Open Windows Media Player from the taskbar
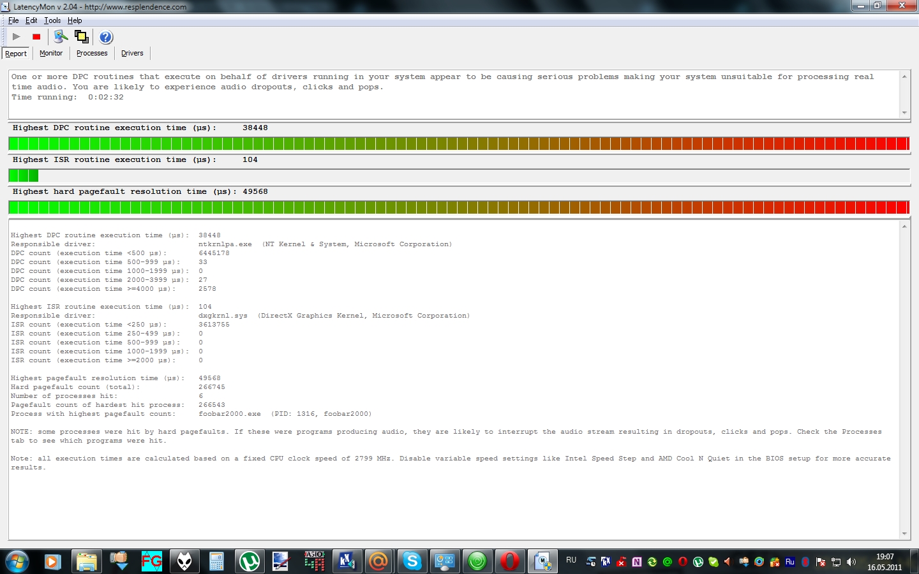The image size is (919, 574). [x=52, y=561]
